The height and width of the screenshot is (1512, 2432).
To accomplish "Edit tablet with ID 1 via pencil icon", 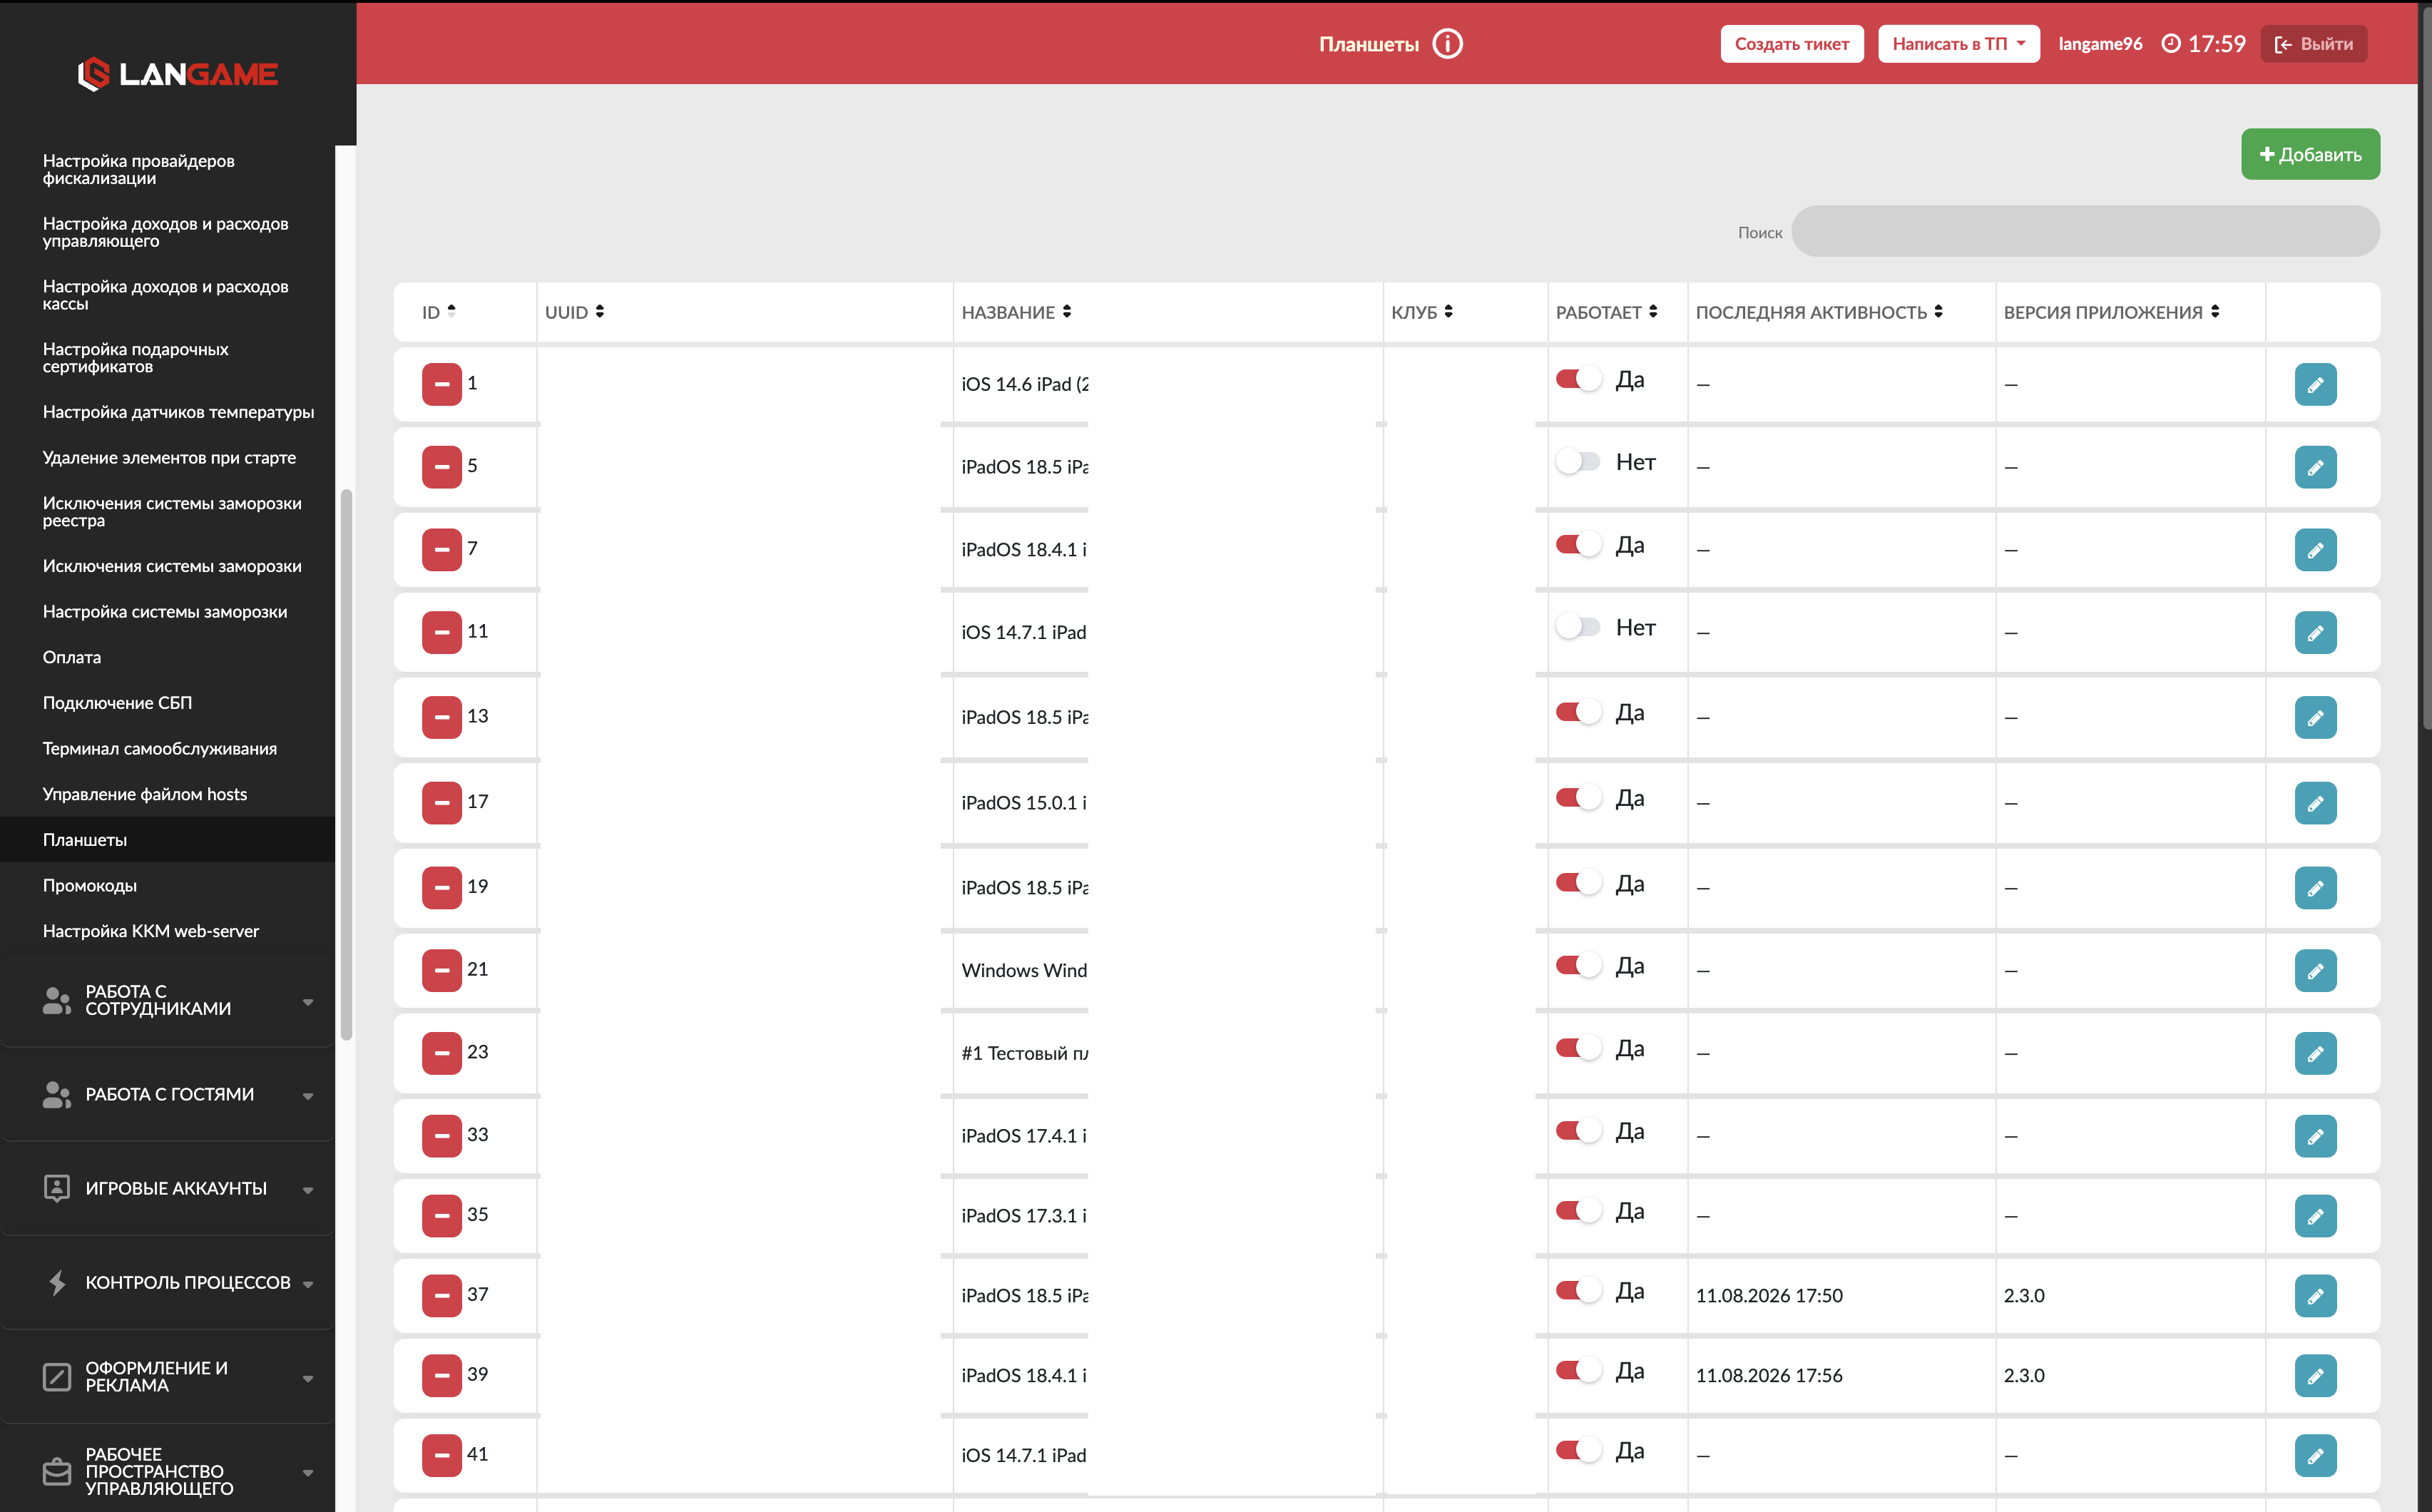I will tap(2315, 384).
